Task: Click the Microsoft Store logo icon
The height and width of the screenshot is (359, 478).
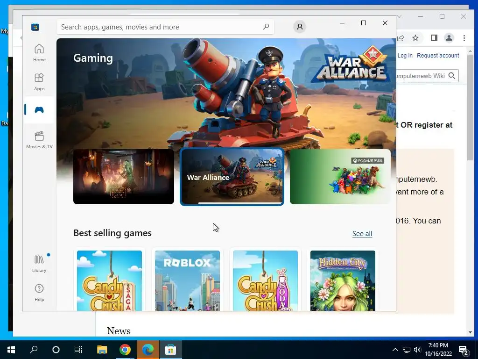Action: click(x=35, y=27)
